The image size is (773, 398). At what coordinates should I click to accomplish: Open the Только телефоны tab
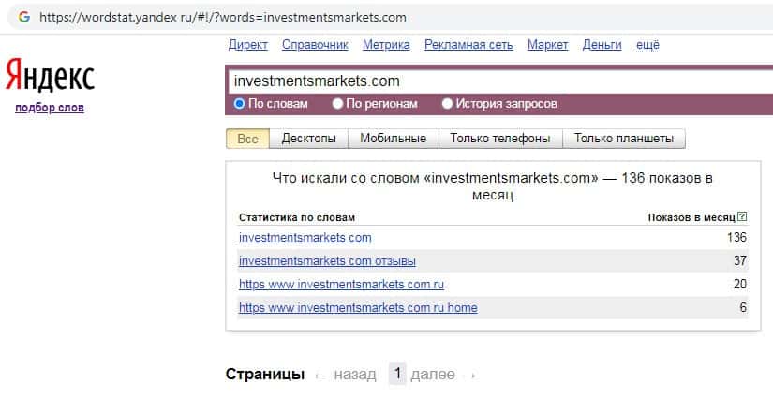tap(499, 139)
